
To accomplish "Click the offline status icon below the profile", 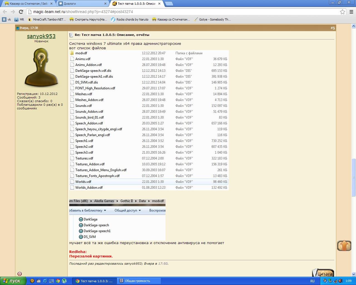I will [x=19, y=274].
